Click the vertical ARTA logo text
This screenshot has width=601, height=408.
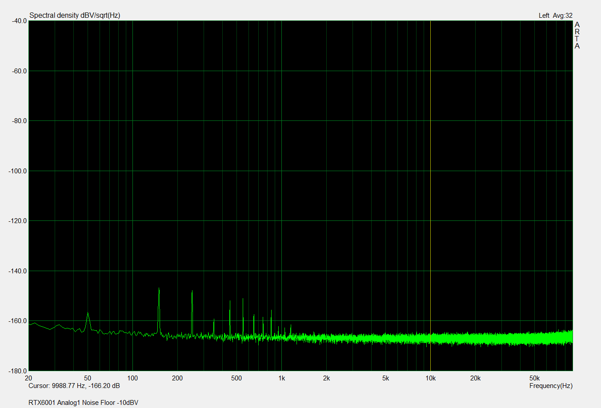577,35
